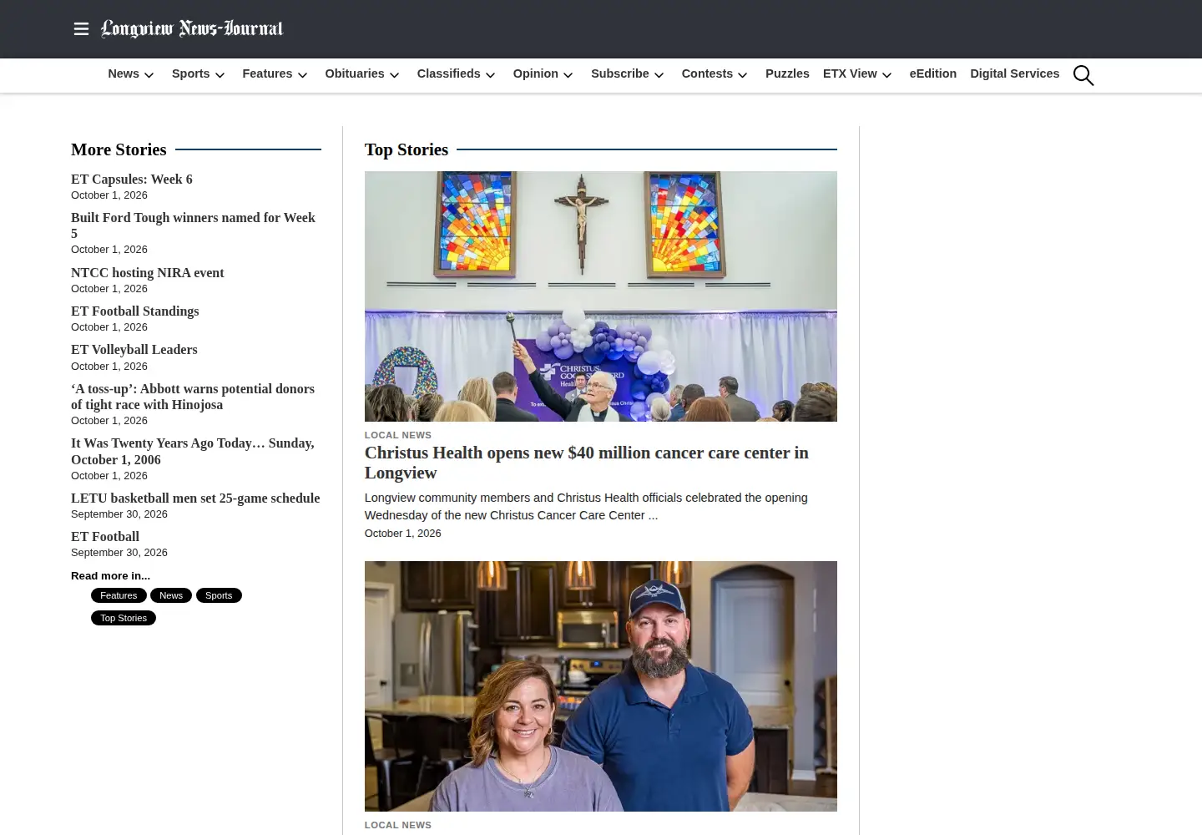
Task: Click the search magnifier icon
Action: (x=1083, y=75)
